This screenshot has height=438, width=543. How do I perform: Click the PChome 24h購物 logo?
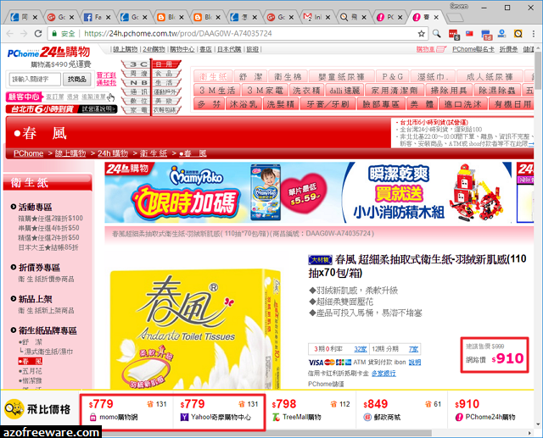coord(48,53)
